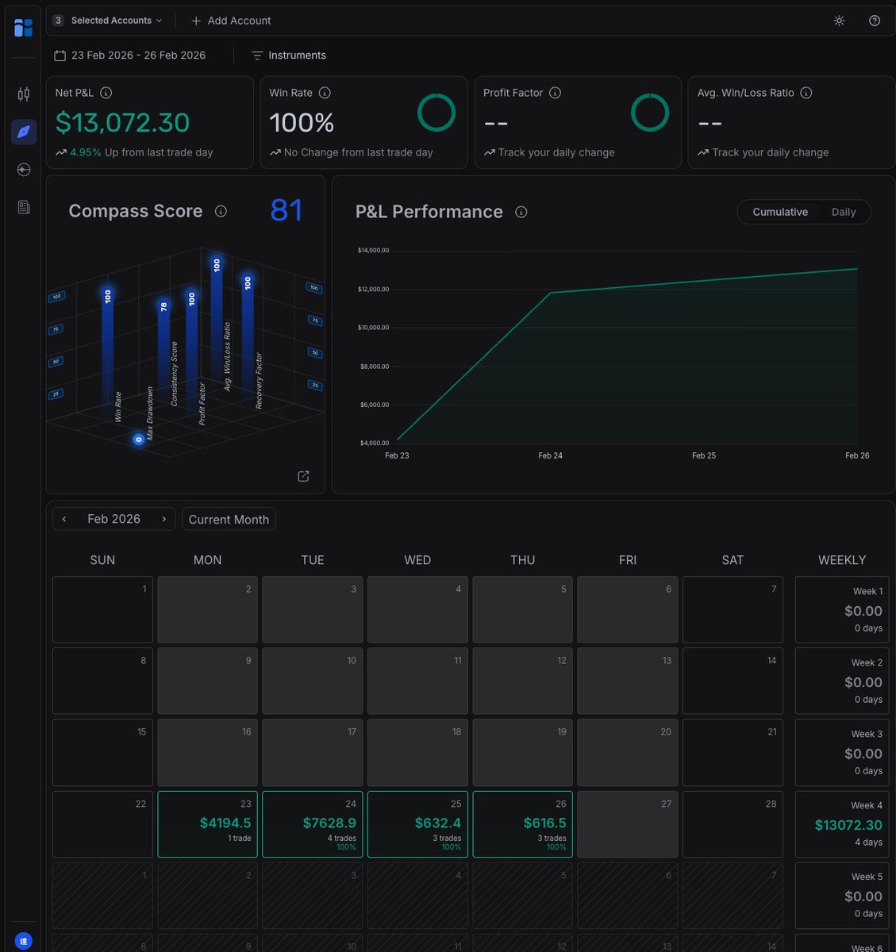Open the journal notes sidebar icon
Viewport: 896px width, 952px height.
(24, 207)
